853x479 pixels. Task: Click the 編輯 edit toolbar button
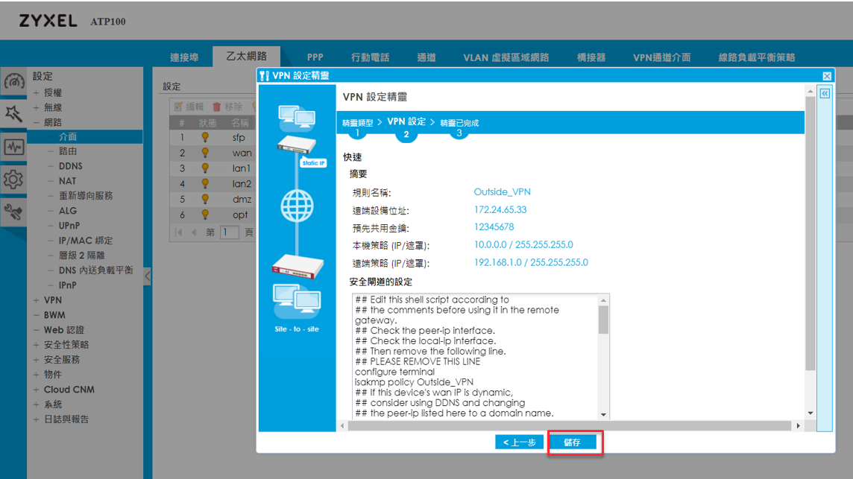coord(189,107)
